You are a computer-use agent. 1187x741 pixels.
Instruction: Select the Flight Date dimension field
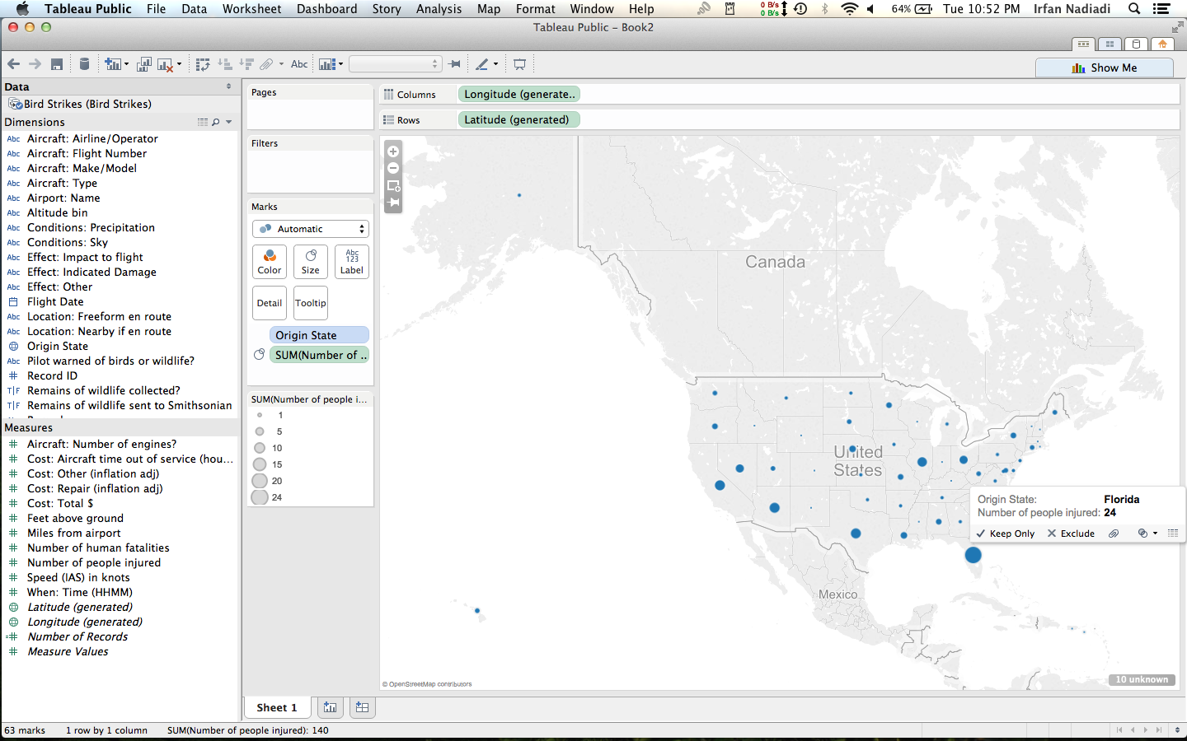click(55, 301)
